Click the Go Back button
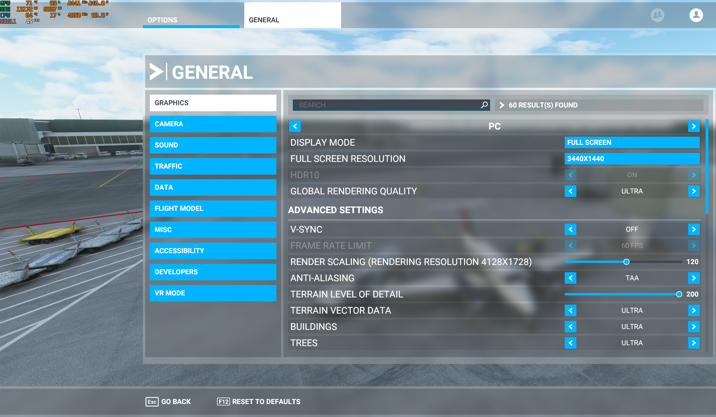 point(168,402)
